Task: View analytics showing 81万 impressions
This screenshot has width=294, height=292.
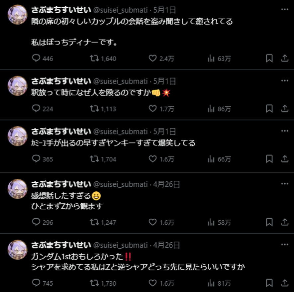Action: coord(219,283)
